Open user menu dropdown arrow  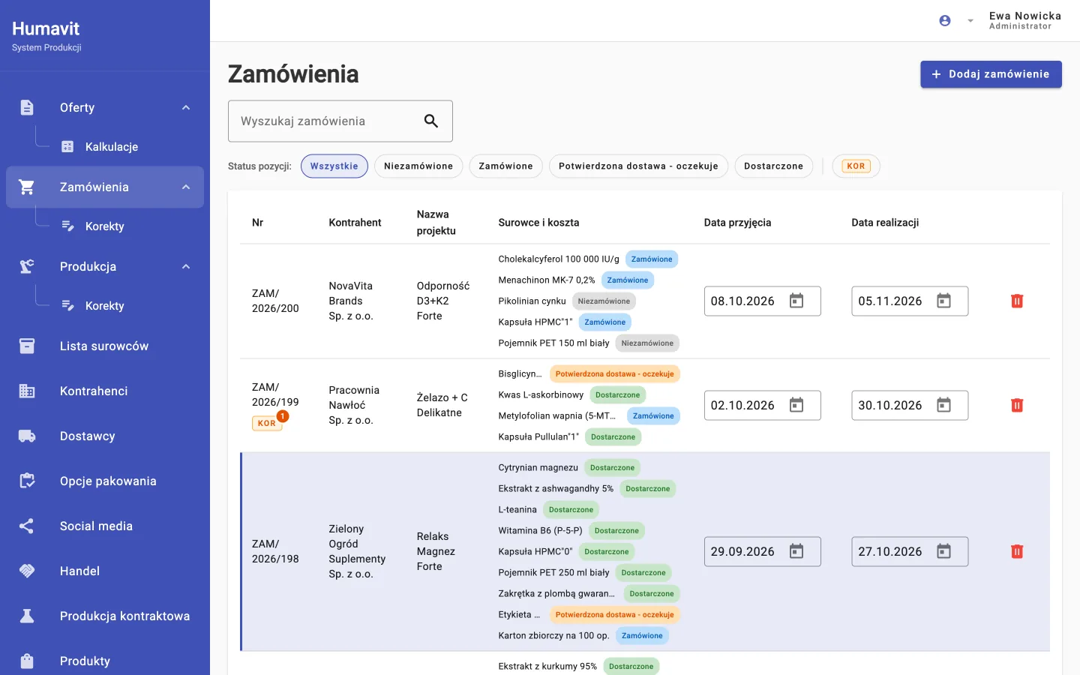970,21
